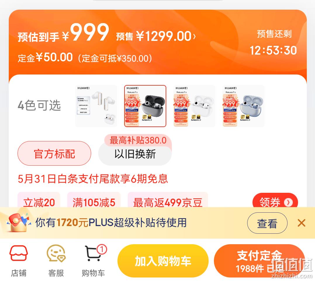The image size is (315, 281).
Task: Select the FreeBuds Pro 2 beige variant
Action: point(96,106)
